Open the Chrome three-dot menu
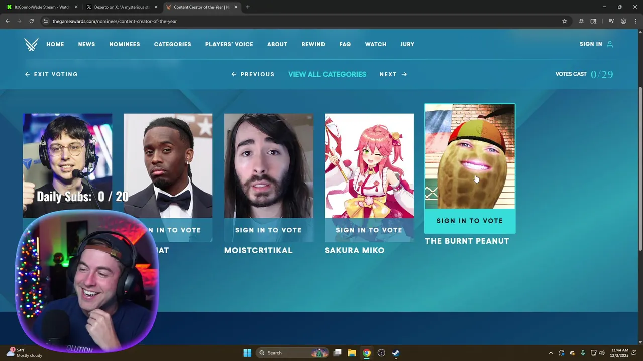643x361 pixels. [634, 21]
